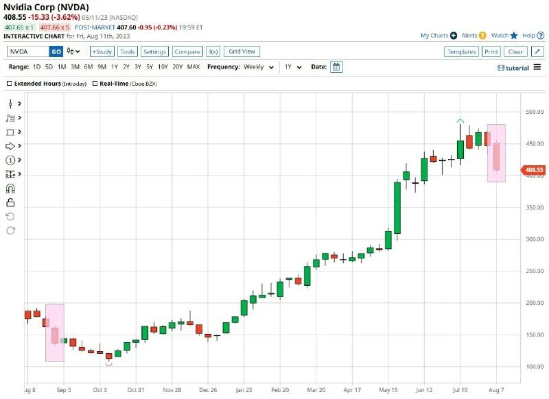Image resolution: width=549 pixels, height=399 pixels.
Task: Undo last action with undo arrow
Action: (x=10, y=217)
